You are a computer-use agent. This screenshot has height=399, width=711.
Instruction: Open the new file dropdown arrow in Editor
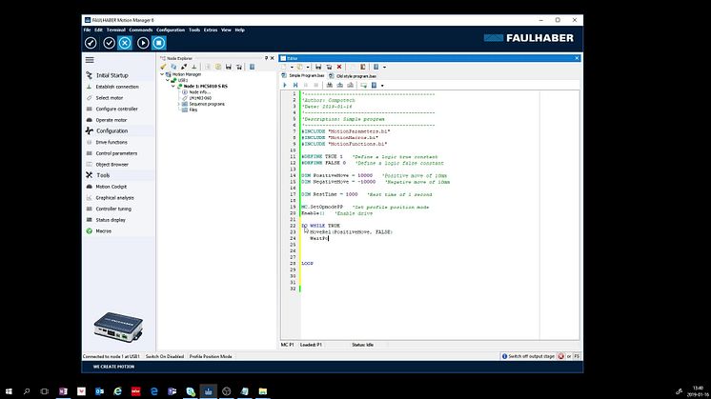tap(292, 67)
